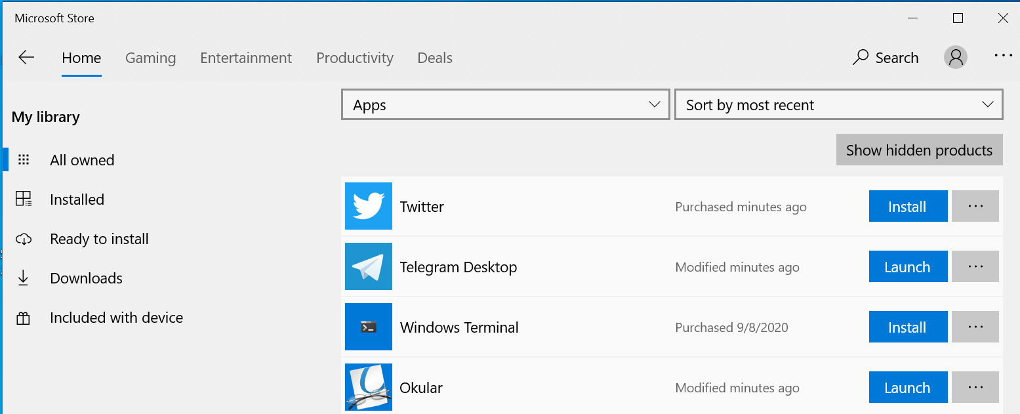
Task: Click Show hidden products button
Action: (919, 150)
